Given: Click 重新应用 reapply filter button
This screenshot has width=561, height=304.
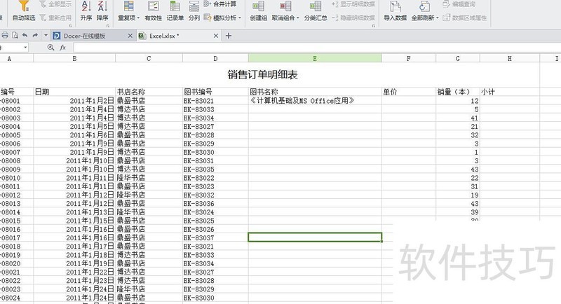Looking at the screenshot, I should [56, 17].
